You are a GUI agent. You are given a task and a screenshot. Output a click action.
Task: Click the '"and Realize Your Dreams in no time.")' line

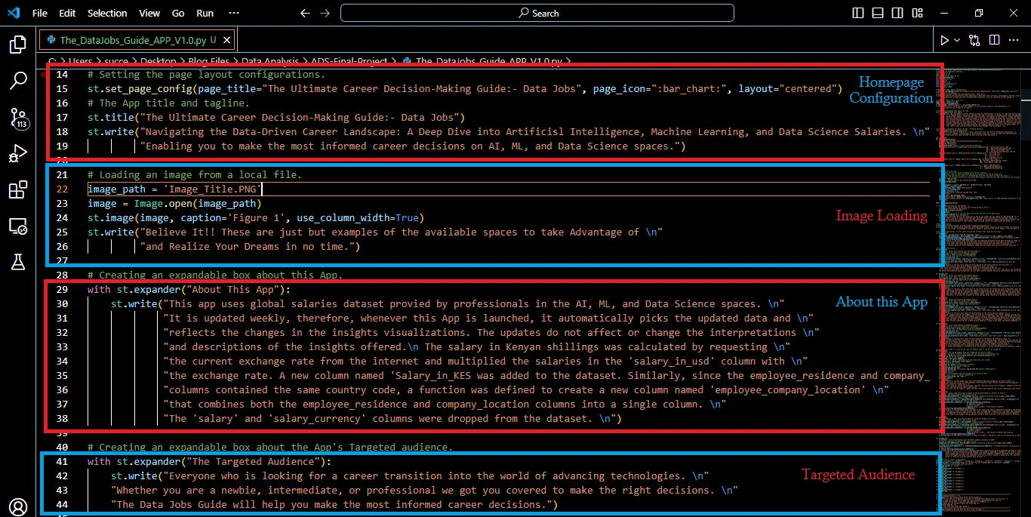(x=251, y=247)
